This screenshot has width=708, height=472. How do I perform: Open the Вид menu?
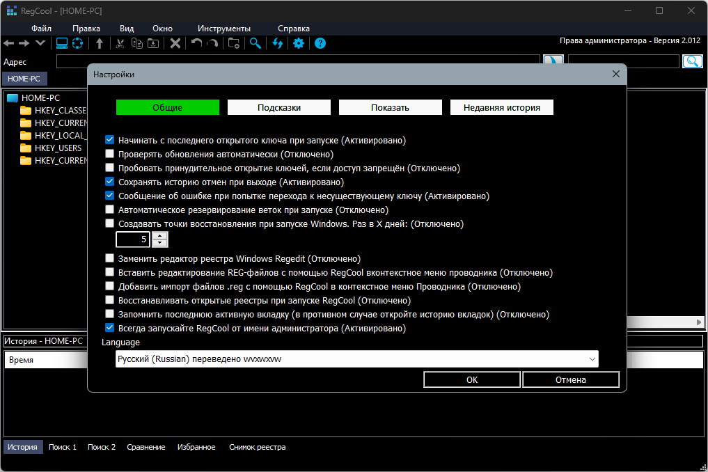[127, 29]
